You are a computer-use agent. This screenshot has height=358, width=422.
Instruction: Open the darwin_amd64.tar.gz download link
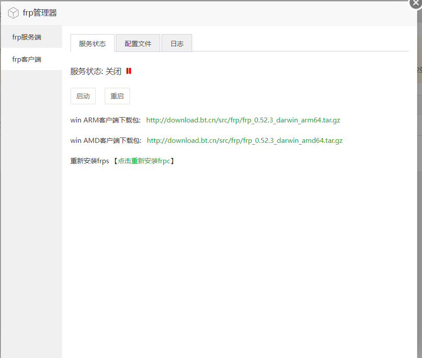(245, 140)
